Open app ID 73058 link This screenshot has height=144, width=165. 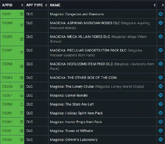[x=7, y=104]
